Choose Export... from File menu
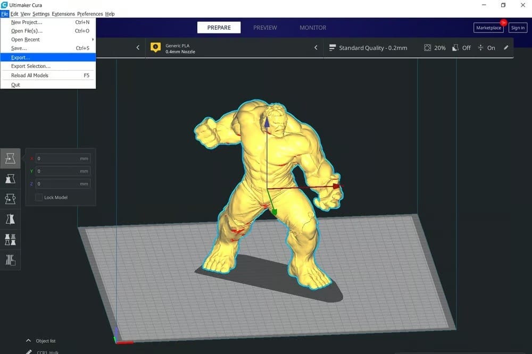This screenshot has height=354, width=532. pos(48,57)
